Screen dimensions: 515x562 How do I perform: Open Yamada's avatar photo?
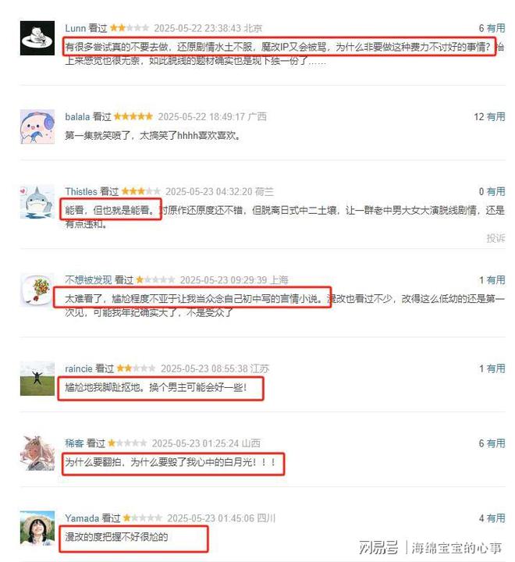coord(37,528)
